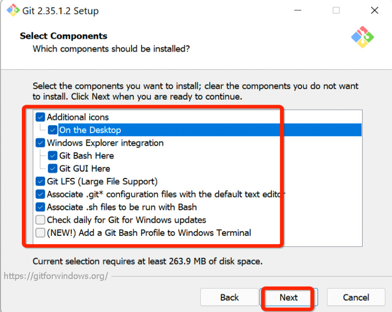Viewport: 392px width, 312px height.
Task: Enable Check daily for Git updates
Action: tap(40, 220)
